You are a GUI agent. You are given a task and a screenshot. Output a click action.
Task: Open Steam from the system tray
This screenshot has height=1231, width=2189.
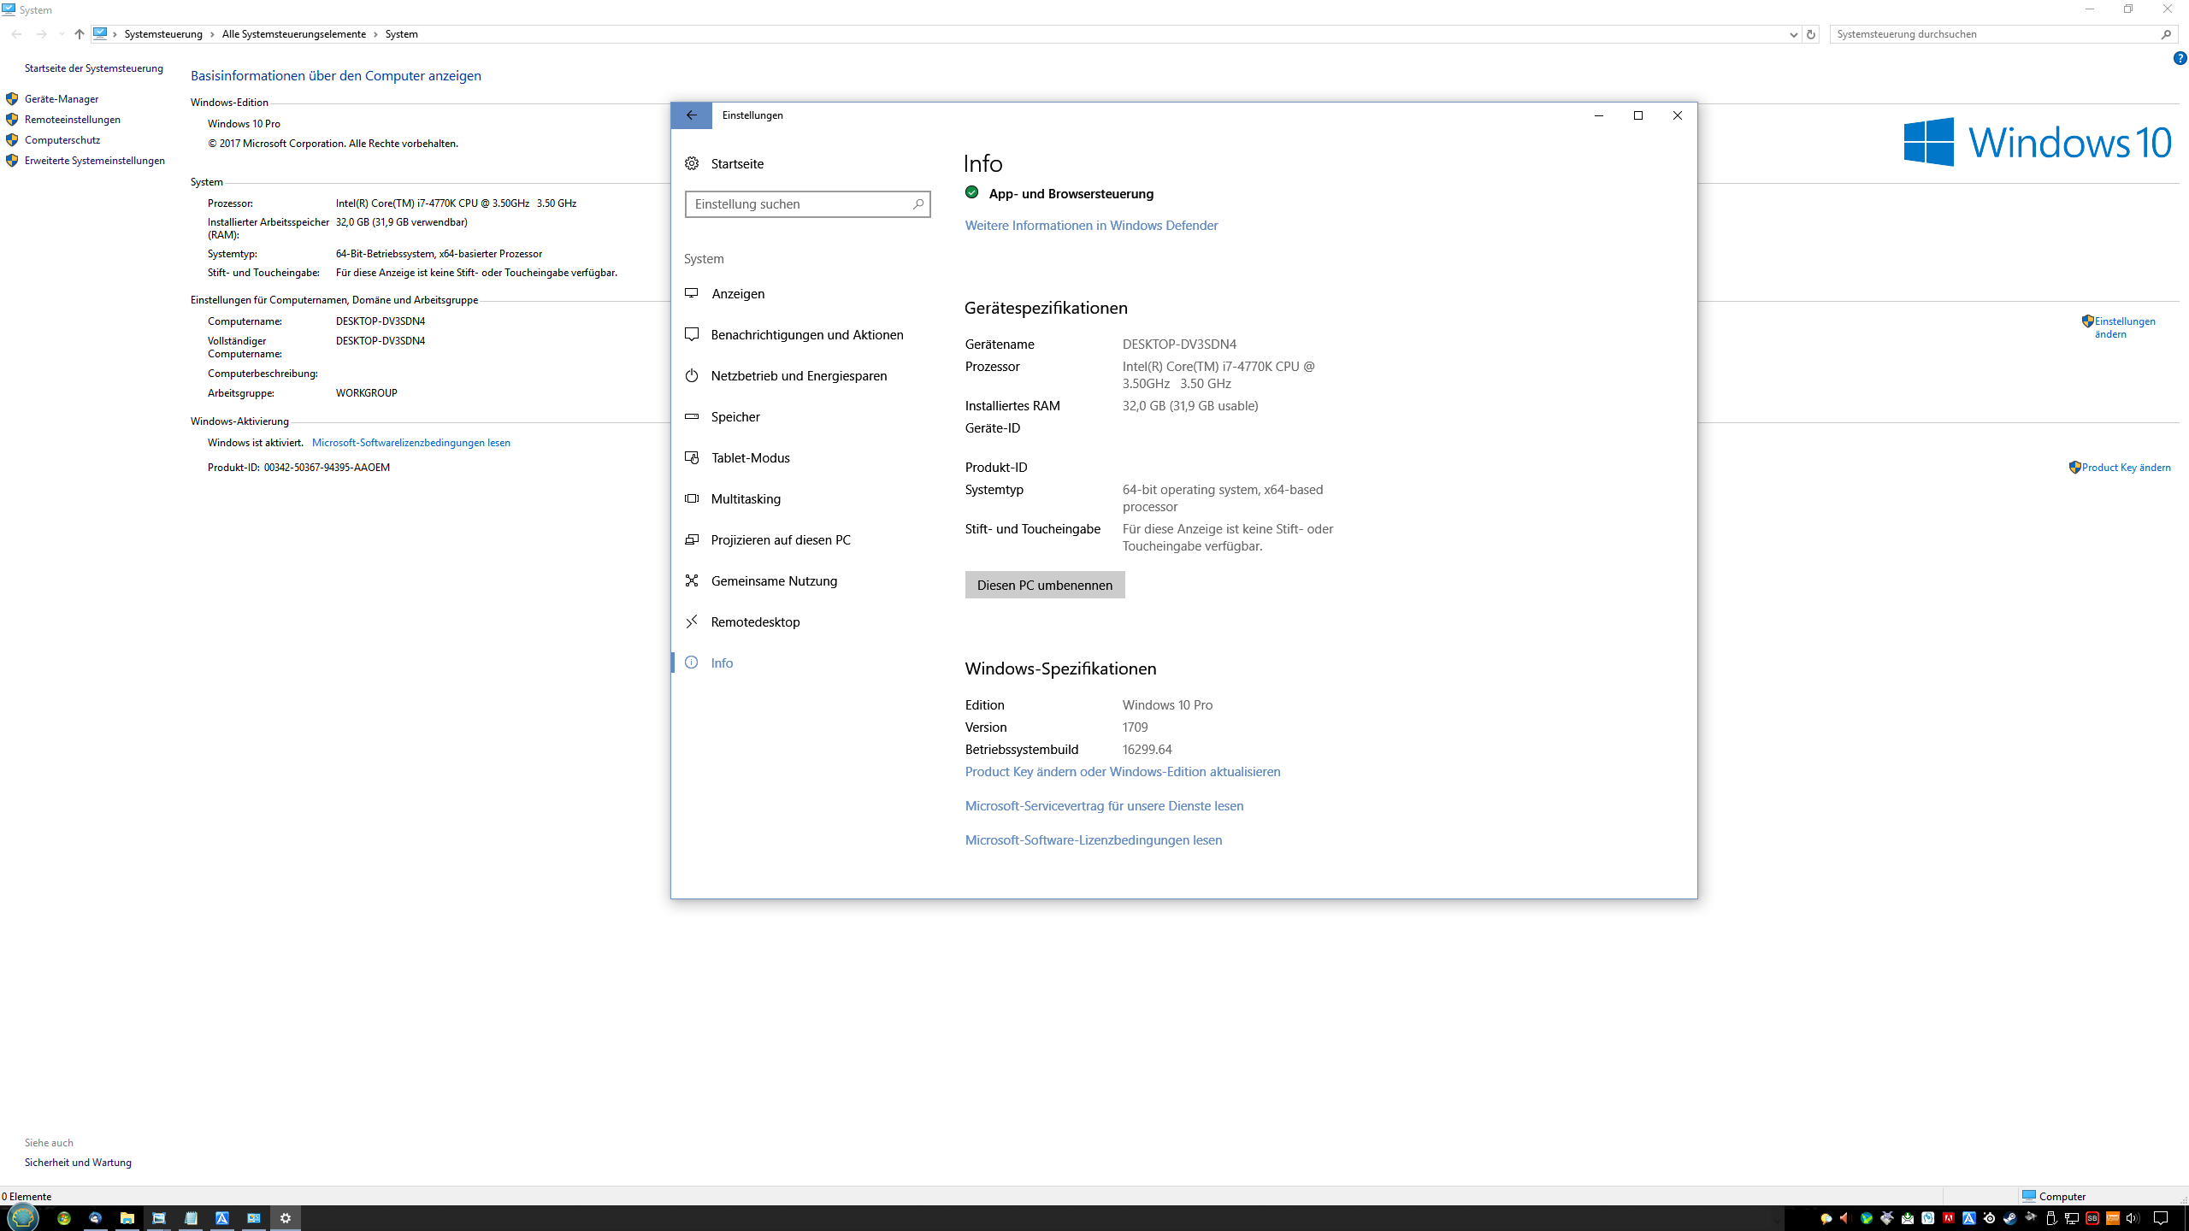pyautogui.click(x=2009, y=1218)
